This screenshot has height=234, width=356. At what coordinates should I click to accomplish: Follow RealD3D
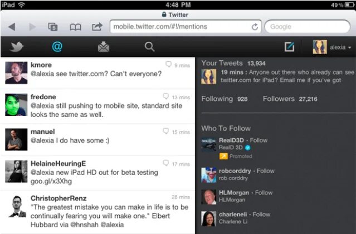pos(259,140)
